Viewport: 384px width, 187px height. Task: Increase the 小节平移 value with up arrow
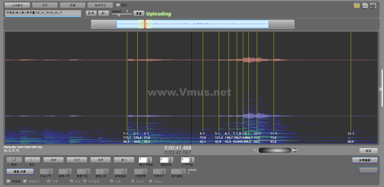pos(192,159)
